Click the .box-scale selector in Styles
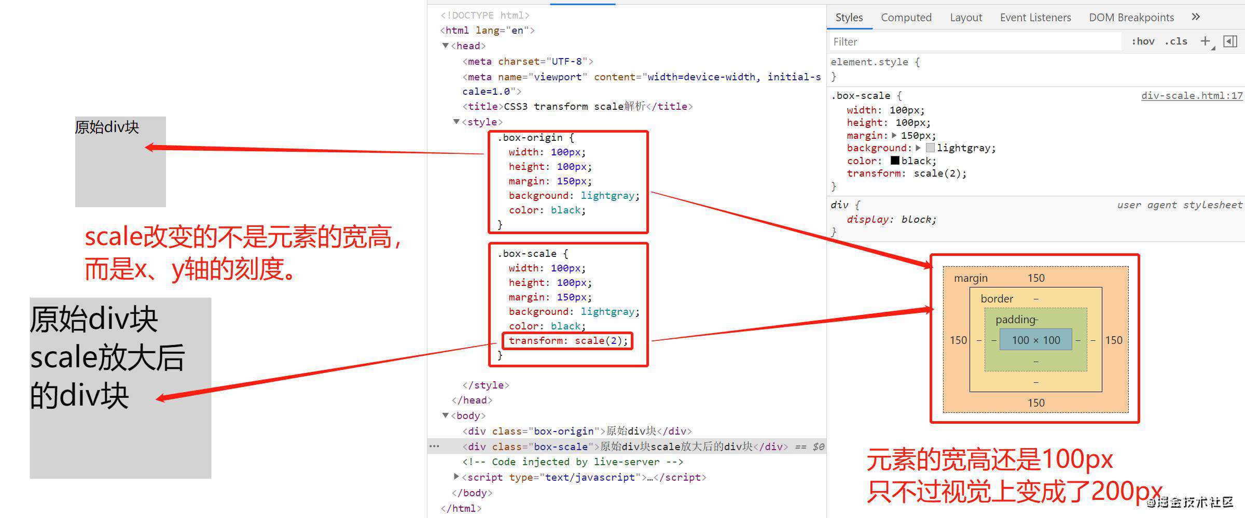 861,95
